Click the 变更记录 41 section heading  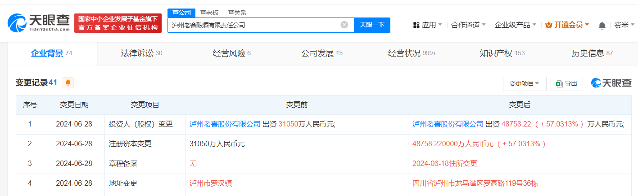coord(36,83)
